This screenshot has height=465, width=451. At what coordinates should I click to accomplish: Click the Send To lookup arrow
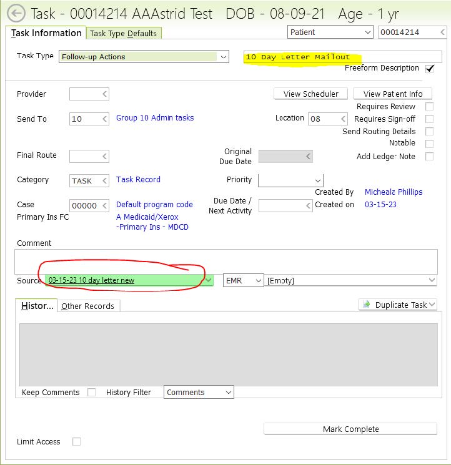click(104, 119)
